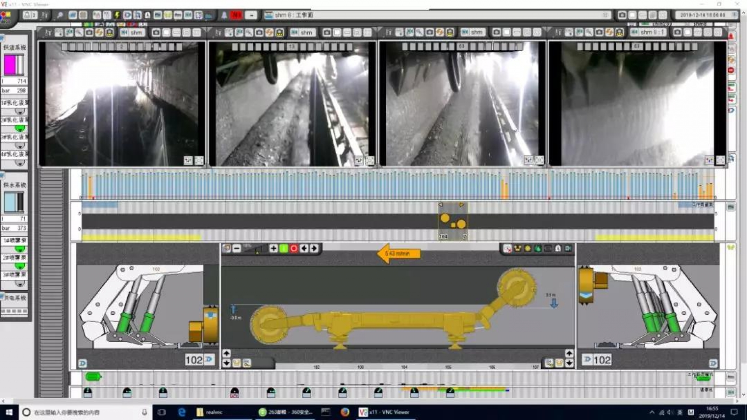Select the 供液系统 panel header
The image size is (747, 420).
14,47
